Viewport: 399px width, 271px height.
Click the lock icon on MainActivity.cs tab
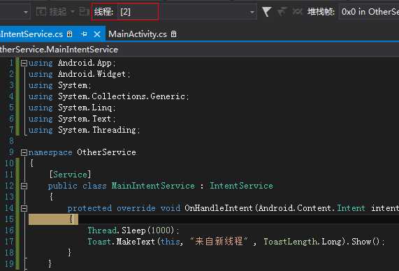pyautogui.click(x=173, y=34)
